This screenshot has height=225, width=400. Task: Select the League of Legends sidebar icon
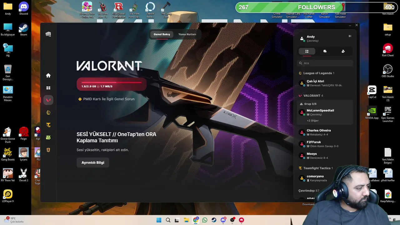(48, 112)
